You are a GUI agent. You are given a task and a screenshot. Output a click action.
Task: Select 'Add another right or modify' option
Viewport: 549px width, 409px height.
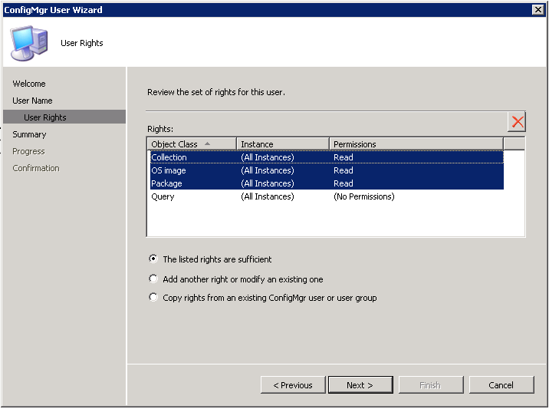[x=153, y=279]
